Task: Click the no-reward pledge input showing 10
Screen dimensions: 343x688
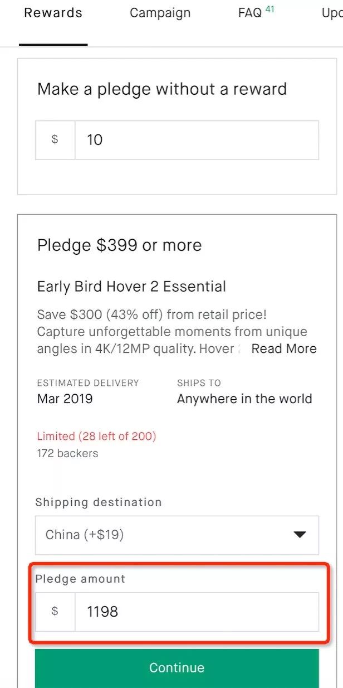Action: point(196,139)
